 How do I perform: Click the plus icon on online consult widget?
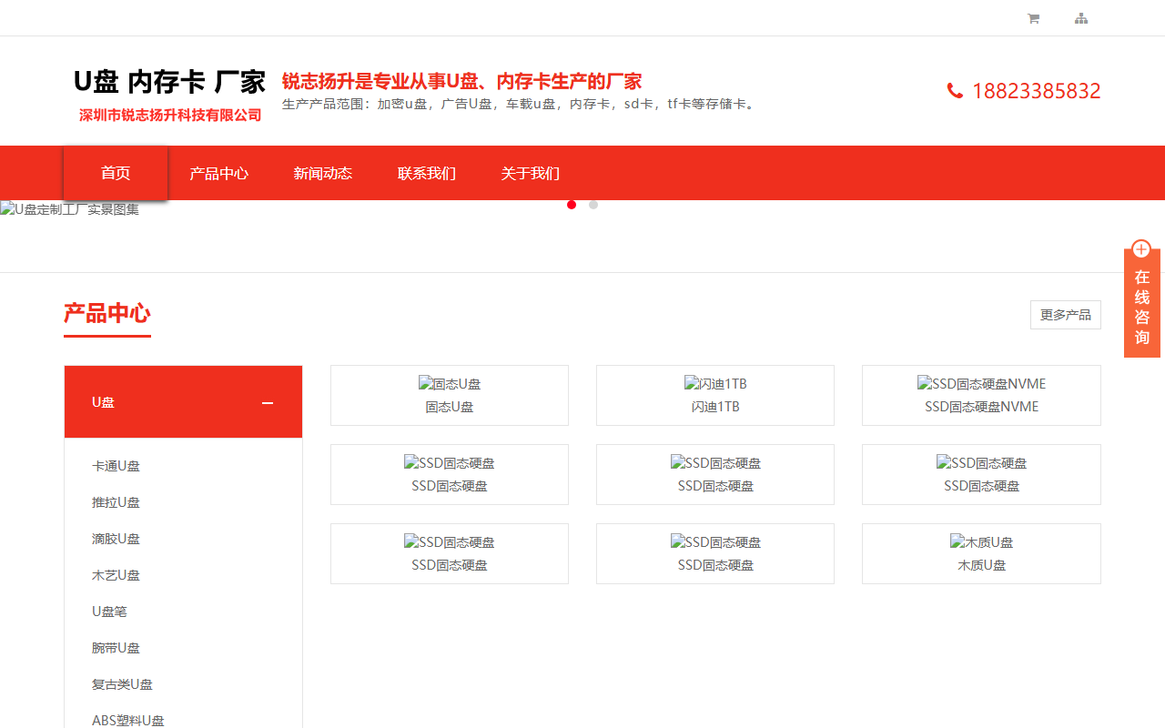click(x=1141, y=248)
